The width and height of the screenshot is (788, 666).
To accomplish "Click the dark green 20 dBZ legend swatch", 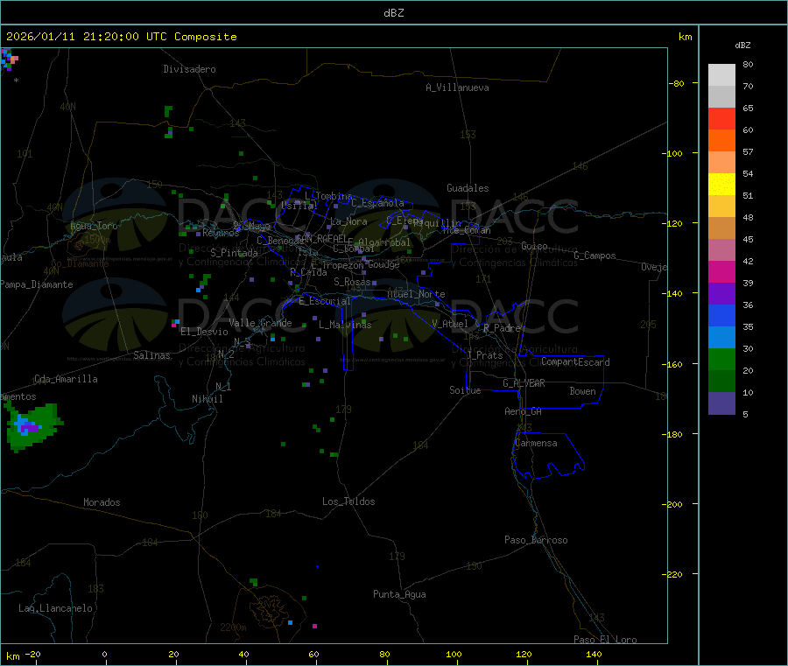I will 721,382.
